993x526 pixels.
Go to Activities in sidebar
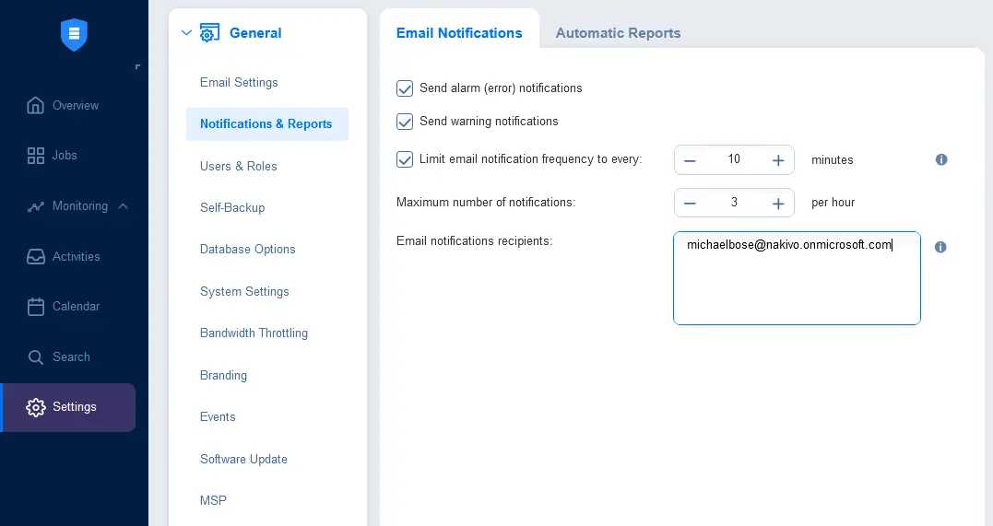pos(76,256)
